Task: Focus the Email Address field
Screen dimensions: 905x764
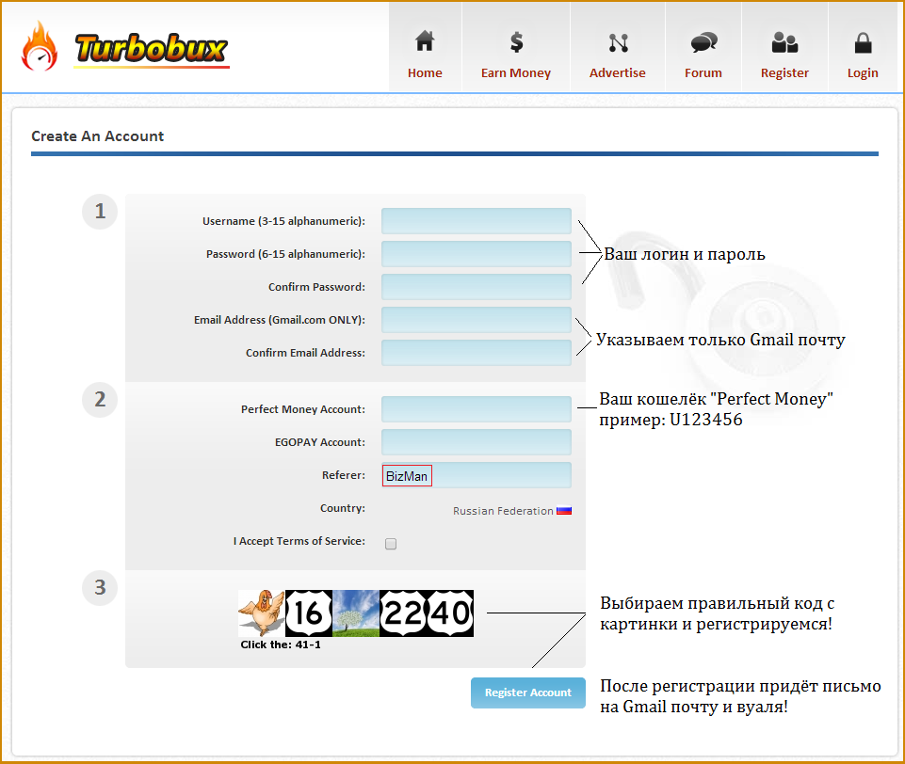Action: pyautogui.click(x=477, y=320)
